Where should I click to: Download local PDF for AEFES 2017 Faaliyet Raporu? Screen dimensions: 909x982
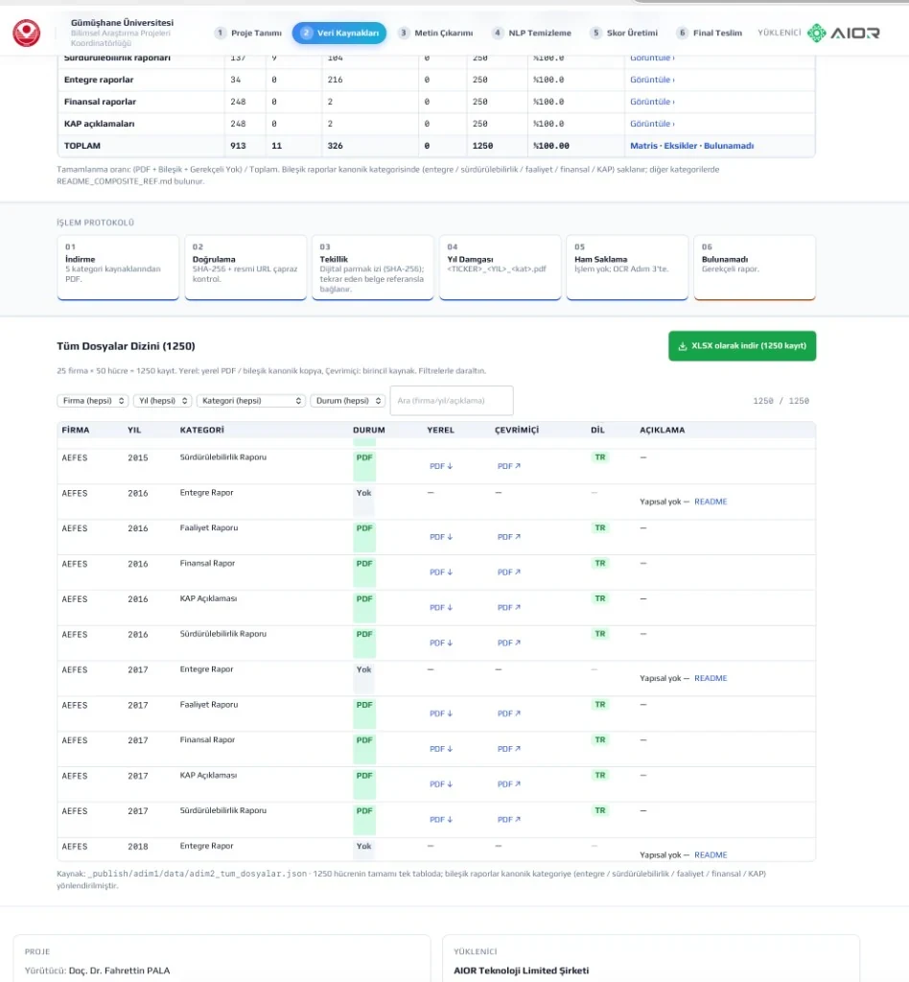pyautogui.click(x=441, y=713)
